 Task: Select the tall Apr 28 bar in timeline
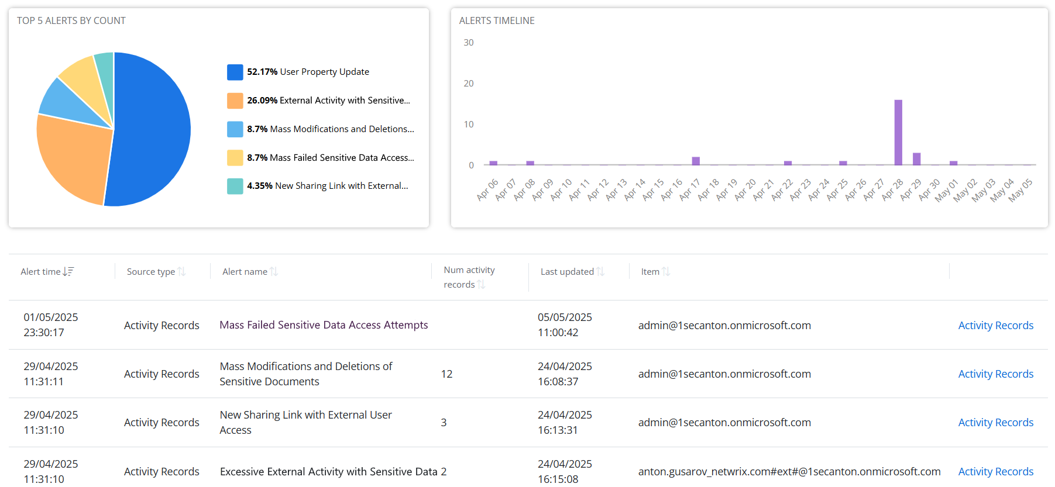[x=898, y=133]
